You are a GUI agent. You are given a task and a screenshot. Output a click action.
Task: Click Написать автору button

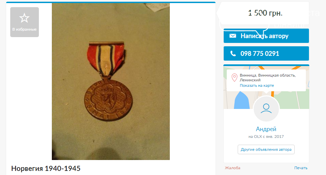click(x=266, y=36)
